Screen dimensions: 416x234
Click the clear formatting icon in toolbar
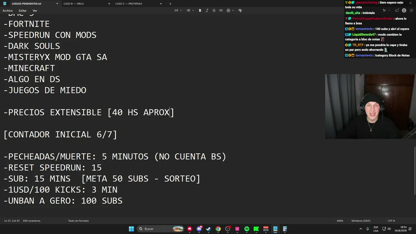point(240,10)
